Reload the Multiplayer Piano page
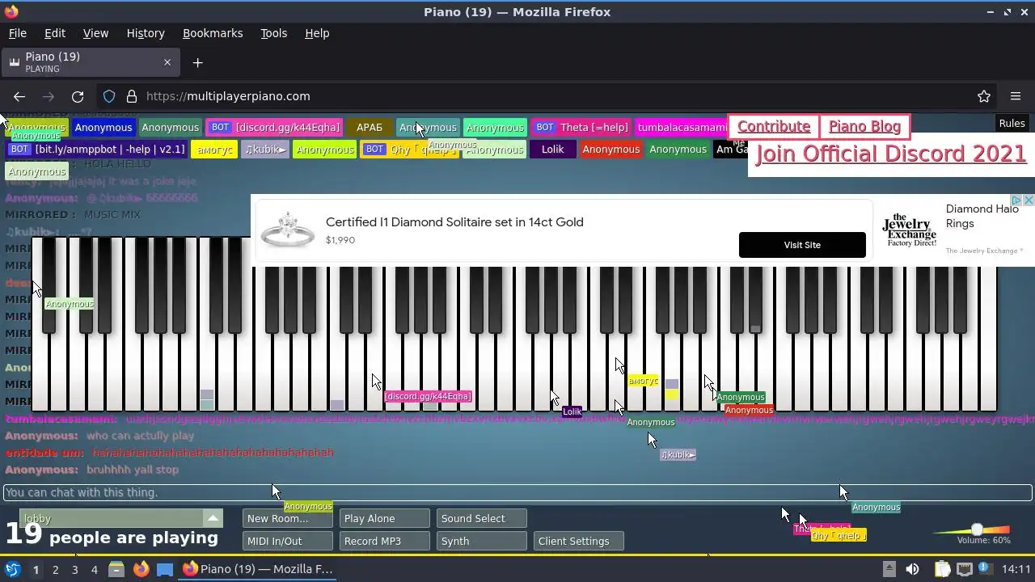 78,96
